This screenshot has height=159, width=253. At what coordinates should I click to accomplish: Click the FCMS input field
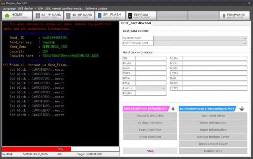pyautogui.click(x=215, y=88)
